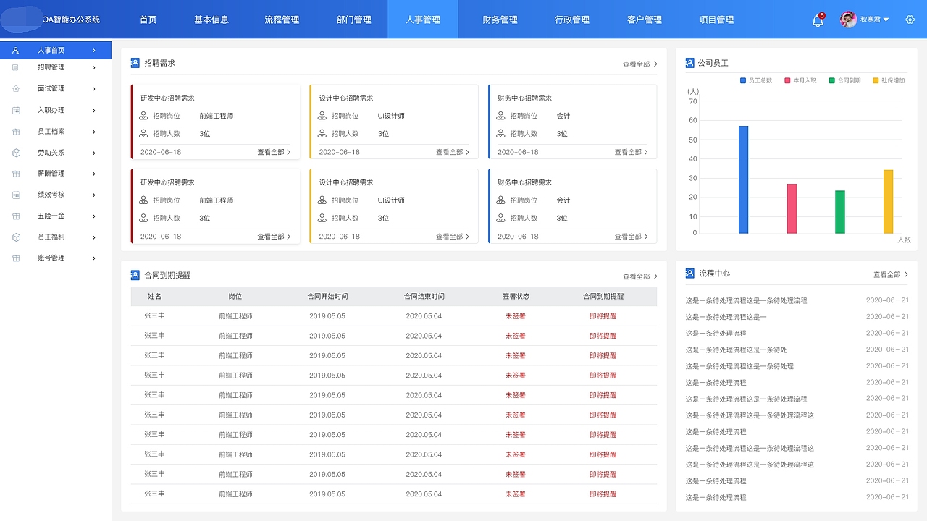This screenshot has width=927, height=521.
Task: Click 招聘岗位 icon in first 研发中心 card
Action: (x=143, y=116)
